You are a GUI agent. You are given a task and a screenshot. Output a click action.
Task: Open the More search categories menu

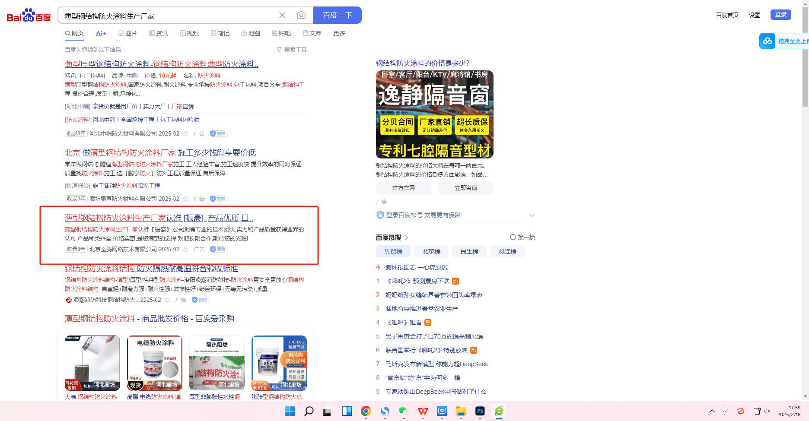point(339,33)
